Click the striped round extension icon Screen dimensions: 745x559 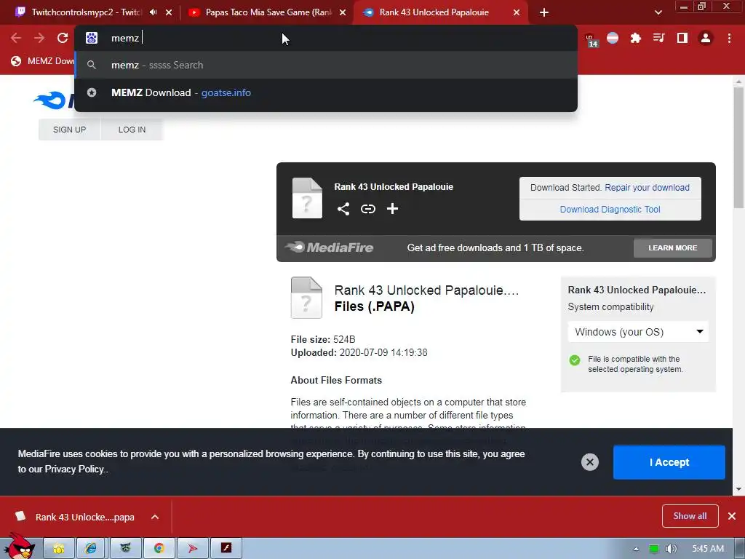(613, 38)
